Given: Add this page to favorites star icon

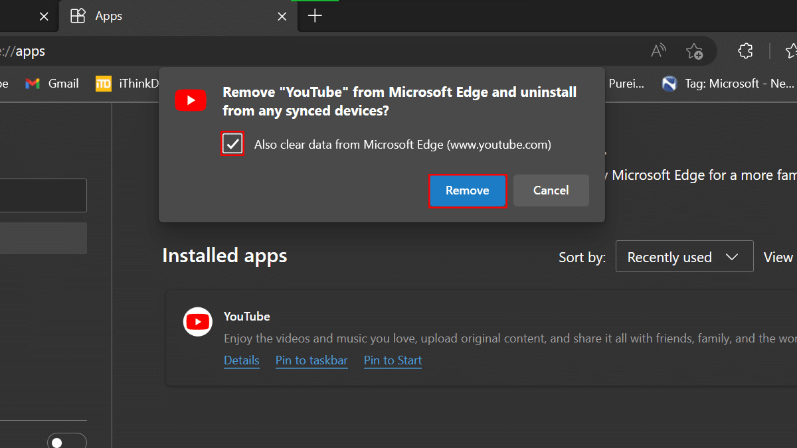Looking at the screenshot, I should click(694, 51).
